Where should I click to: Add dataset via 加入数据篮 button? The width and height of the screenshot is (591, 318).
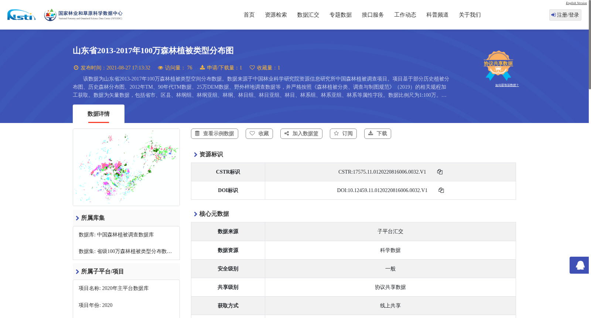[x=301, y=134]
